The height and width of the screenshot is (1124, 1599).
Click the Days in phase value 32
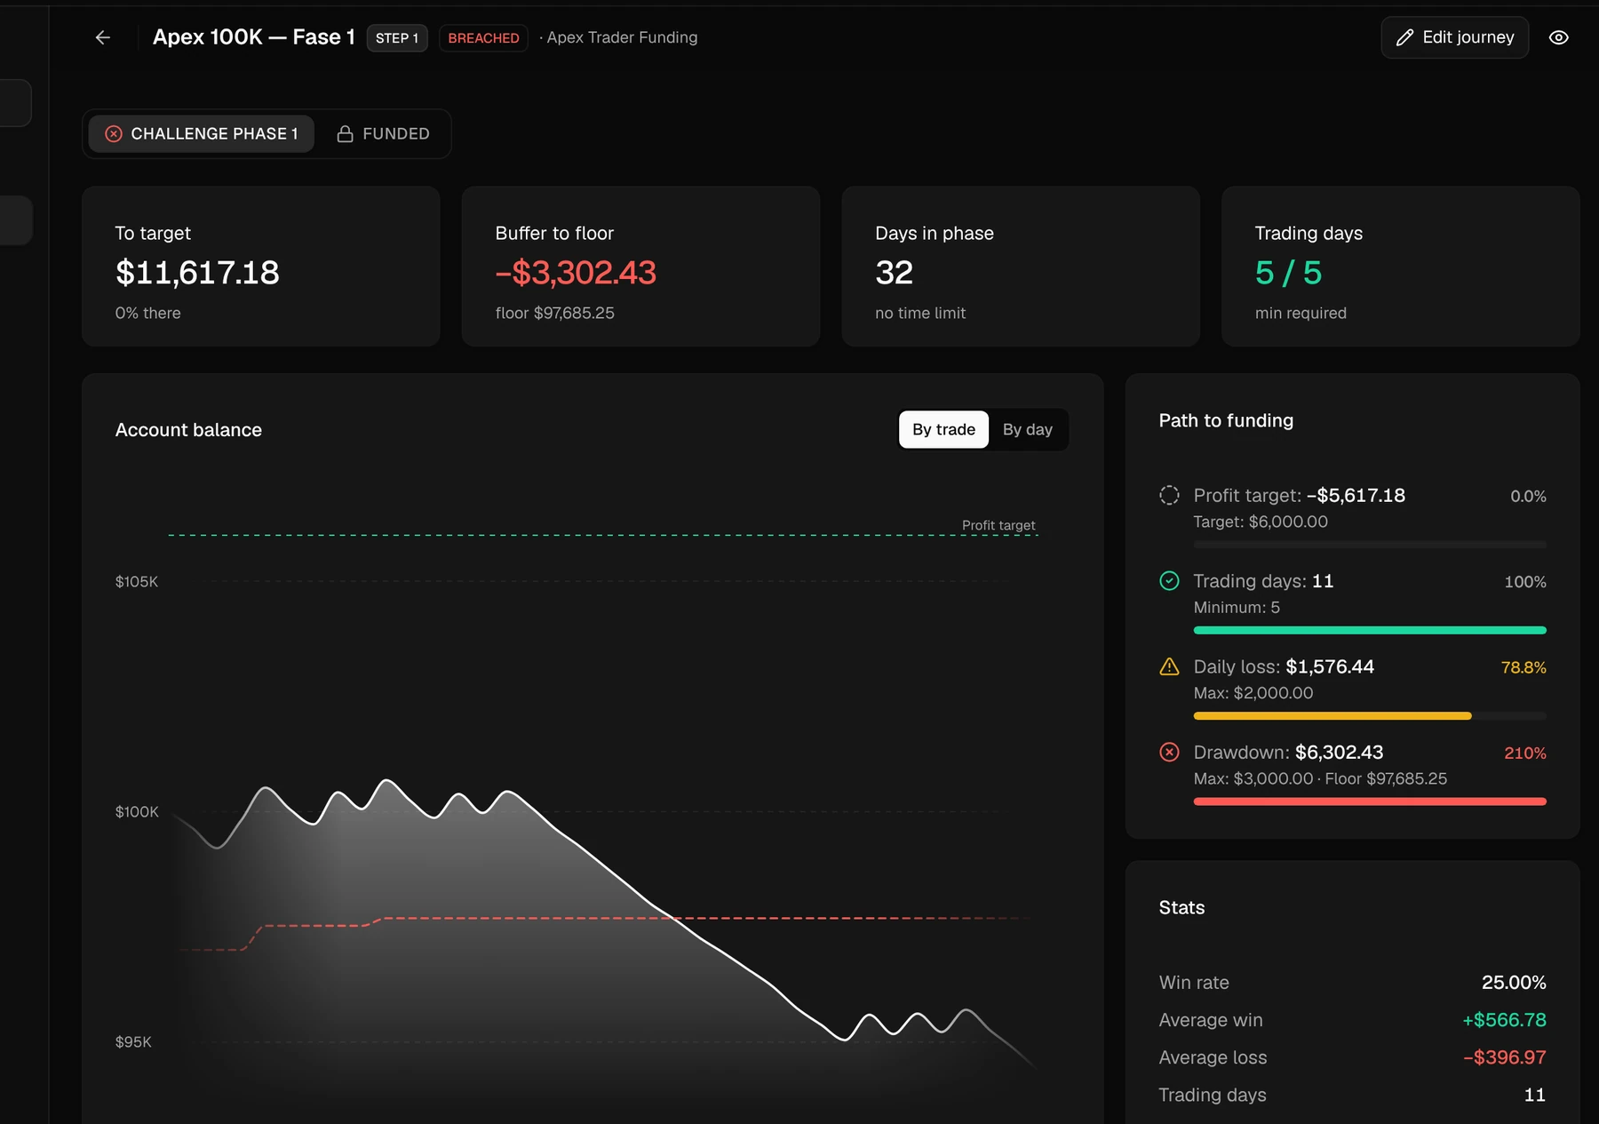click(894, 273)
